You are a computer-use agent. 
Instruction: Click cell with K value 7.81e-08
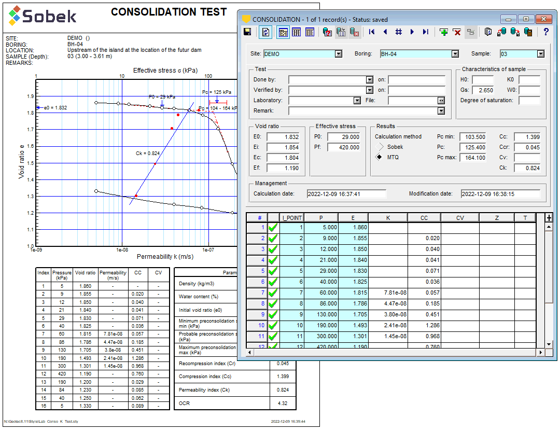(388, 293)
